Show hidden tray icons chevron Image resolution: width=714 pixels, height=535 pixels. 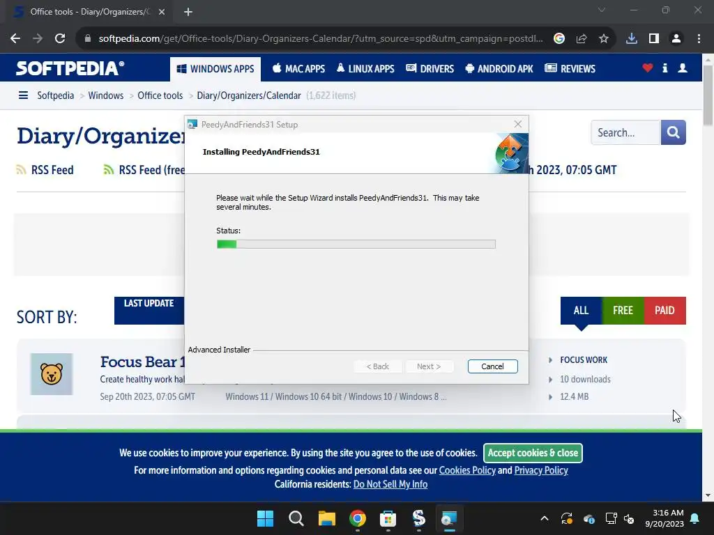[544, 518]
